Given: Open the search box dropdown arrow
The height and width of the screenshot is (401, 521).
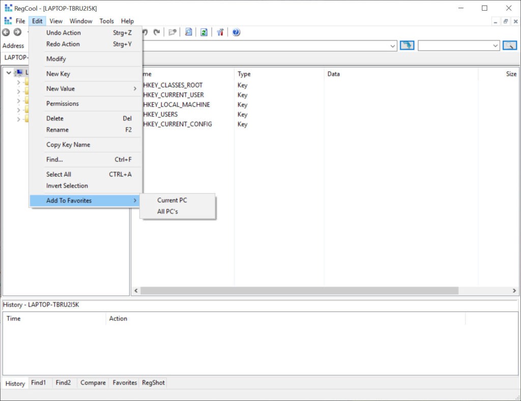Looking at the screenshot, I should (496, 46).
